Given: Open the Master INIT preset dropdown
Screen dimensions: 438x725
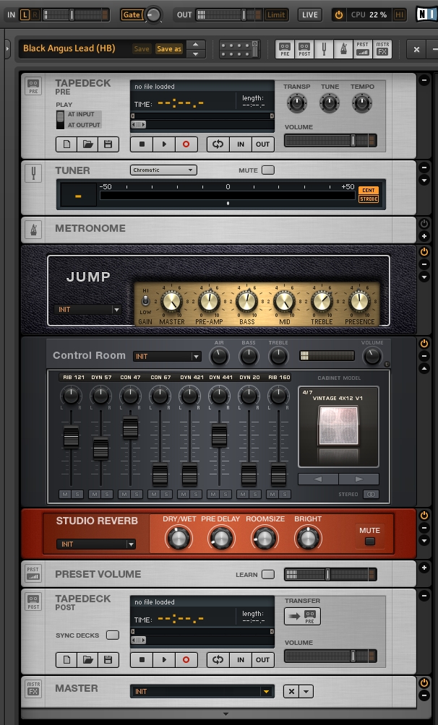Looking at the screenshot, I should [x=202, y=691].
